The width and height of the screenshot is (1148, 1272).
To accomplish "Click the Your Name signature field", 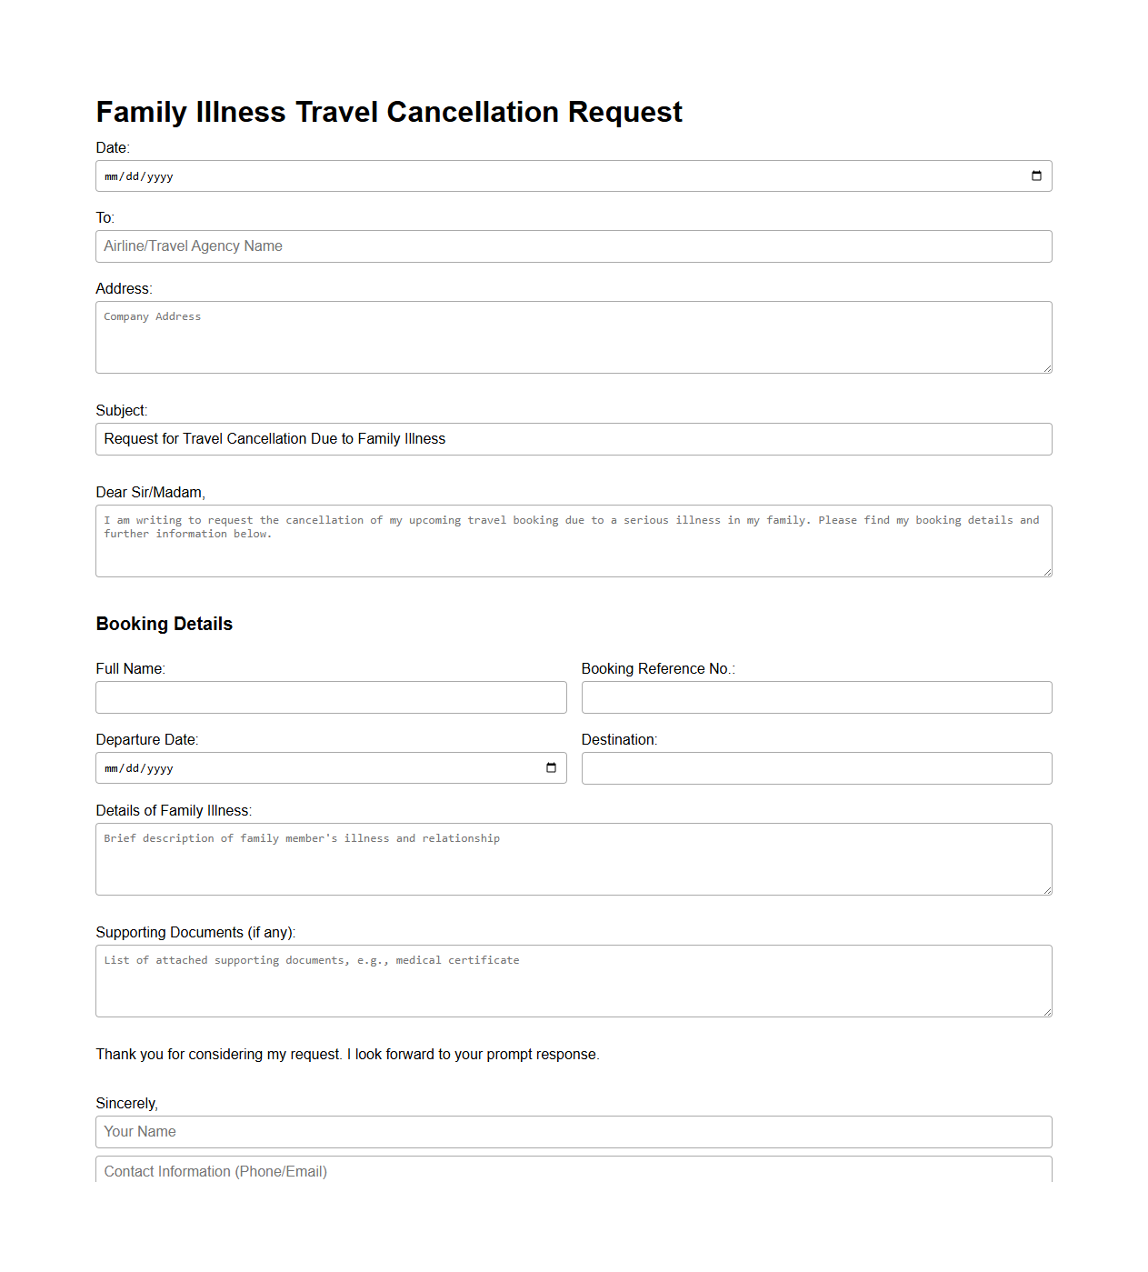I will tap(574, 1131).
